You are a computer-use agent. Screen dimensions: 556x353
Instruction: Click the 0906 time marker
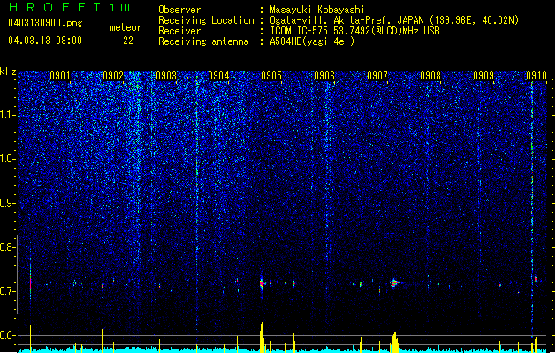pyautogui.click(x=324, y=76)
